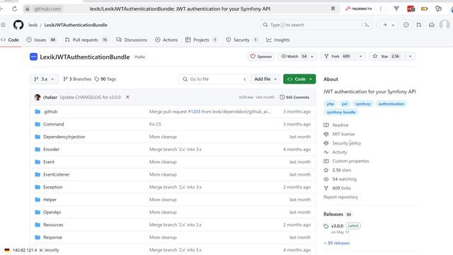This screenshot has width=453, height=255.
Task: Open the 2.5k stars link
Action: pyautogui.click(x=342, y=170)
